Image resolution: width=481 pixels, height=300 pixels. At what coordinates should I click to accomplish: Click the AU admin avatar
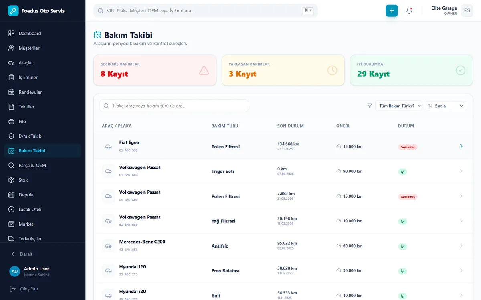(15, 271)
